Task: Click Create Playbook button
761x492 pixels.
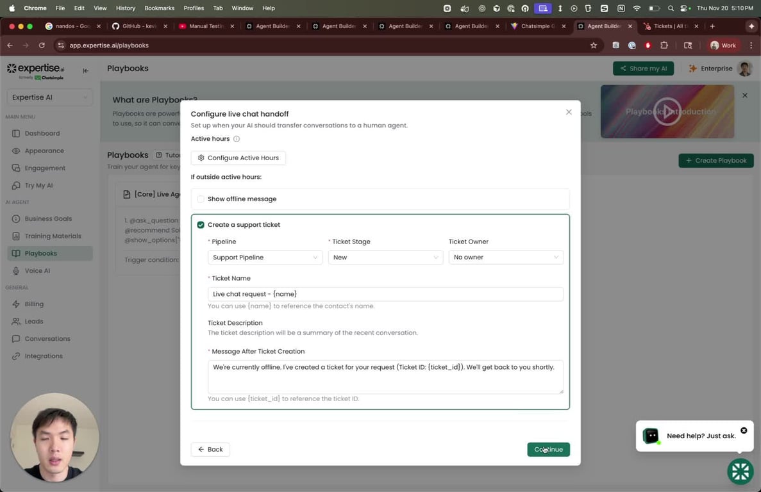Action: coord(716,160)
